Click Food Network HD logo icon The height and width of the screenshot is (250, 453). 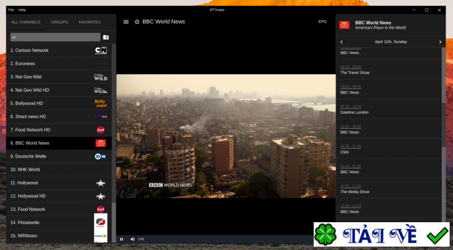pos(101,130)
